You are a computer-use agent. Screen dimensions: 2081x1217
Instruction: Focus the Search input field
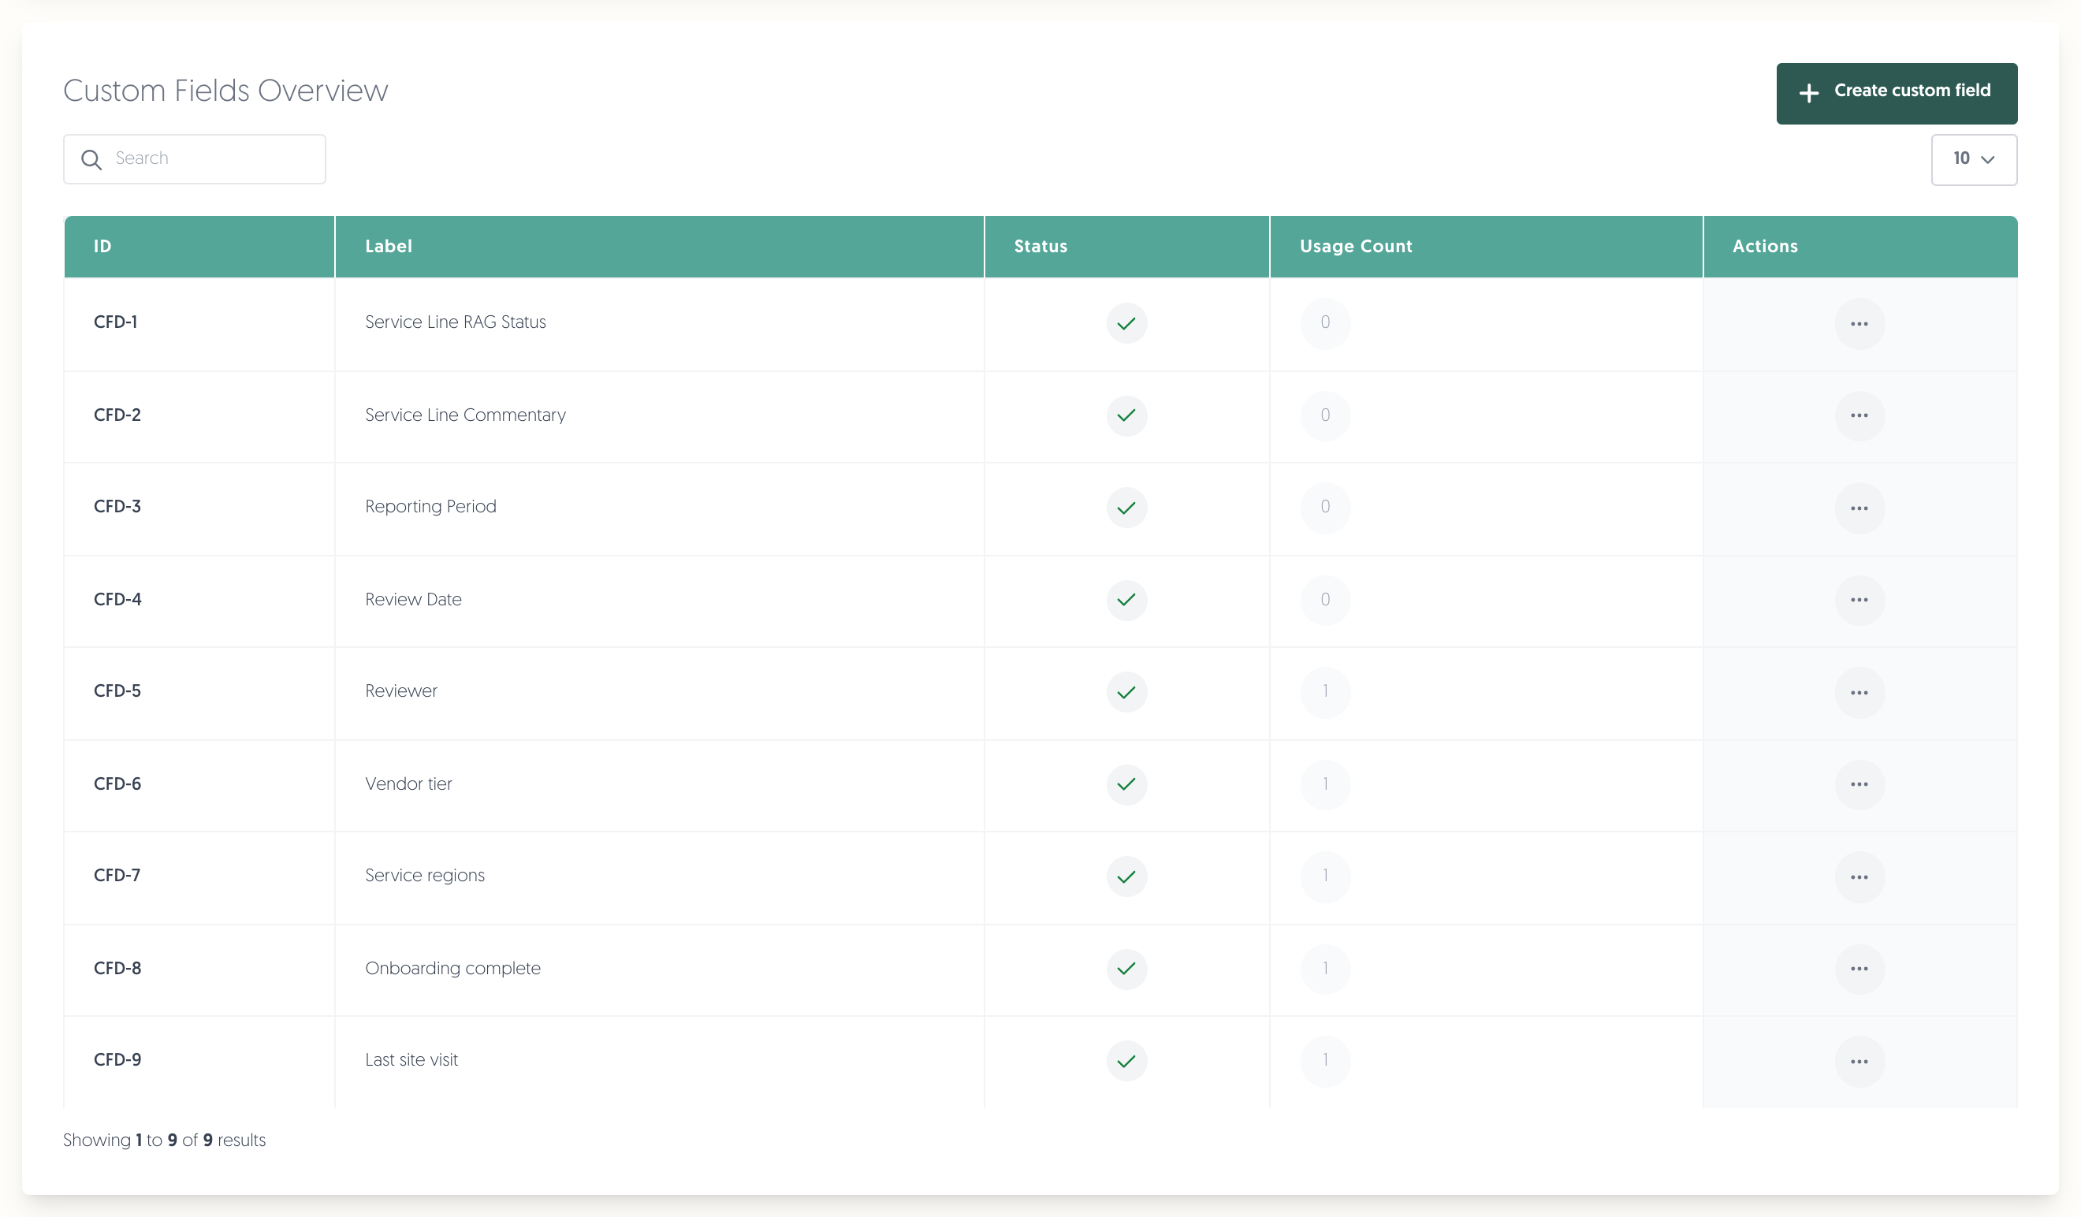(x=194, y=159)
